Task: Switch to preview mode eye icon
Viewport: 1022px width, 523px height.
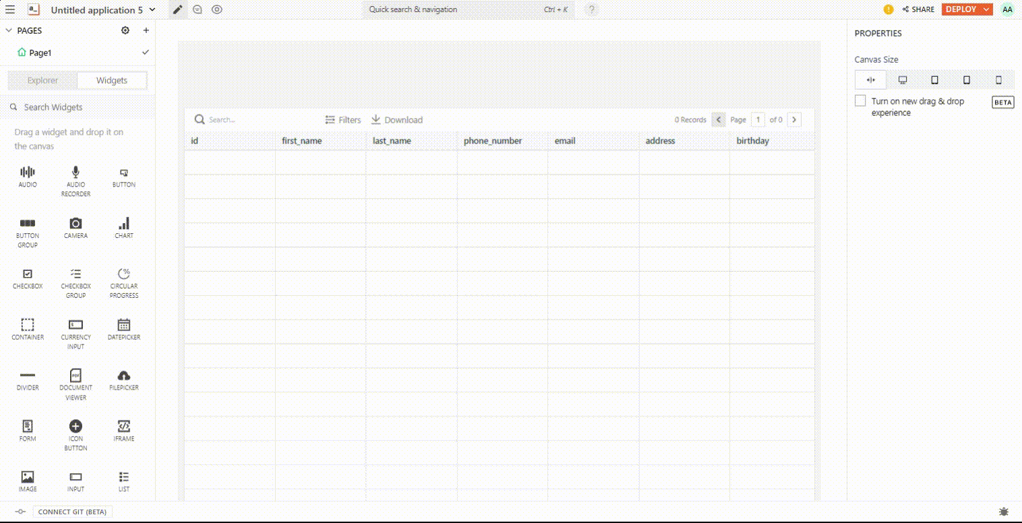Action: (216, 9)
